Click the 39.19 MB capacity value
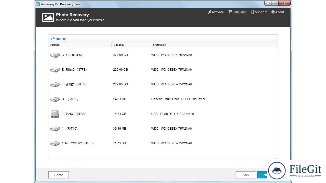Image resolution: width=326 pixels, height=183 pixels. click(120, 129)
